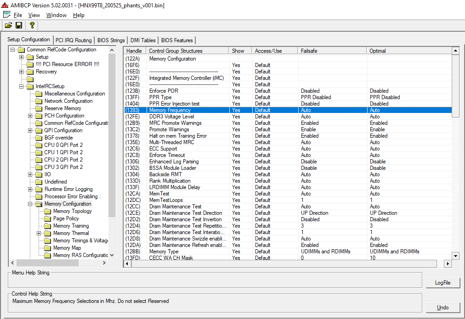Expand the Memory Thermal node

pos(39,234)
